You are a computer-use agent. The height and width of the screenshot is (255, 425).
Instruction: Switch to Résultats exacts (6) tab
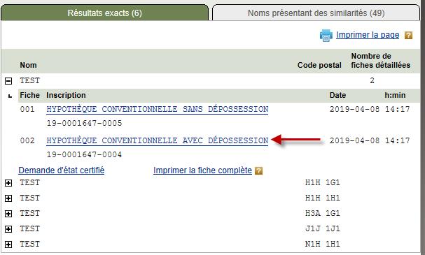[x=104, y=13]
